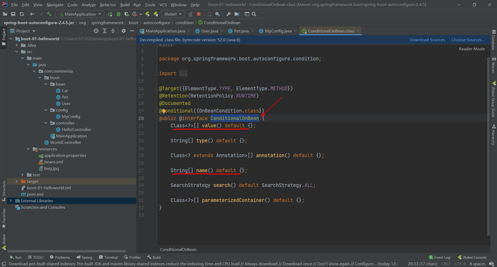The width and height of the screenshot is (497, 267).
Task: Open Project Structure folder icon
Action: (x=237, y=14)
